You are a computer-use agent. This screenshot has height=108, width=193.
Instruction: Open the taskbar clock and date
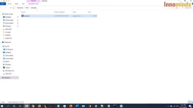[x=183, y=106]
